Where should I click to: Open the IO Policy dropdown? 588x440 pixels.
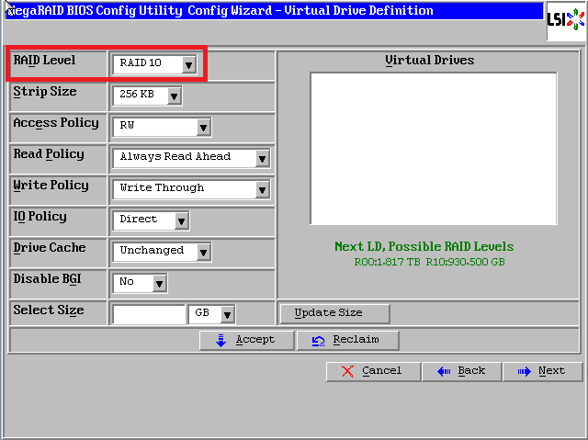[x=181, y=220]
